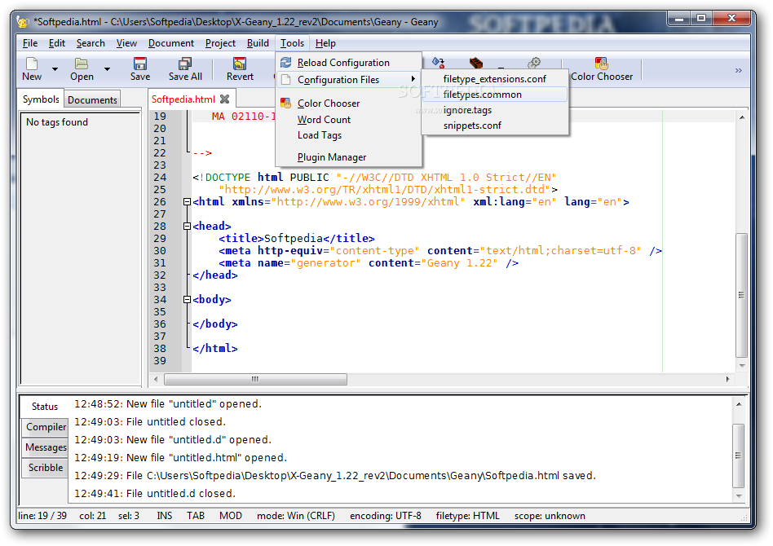Click the compile icon in toolbar
Screen dimensions: 773x546
click(x=438, y=63)
